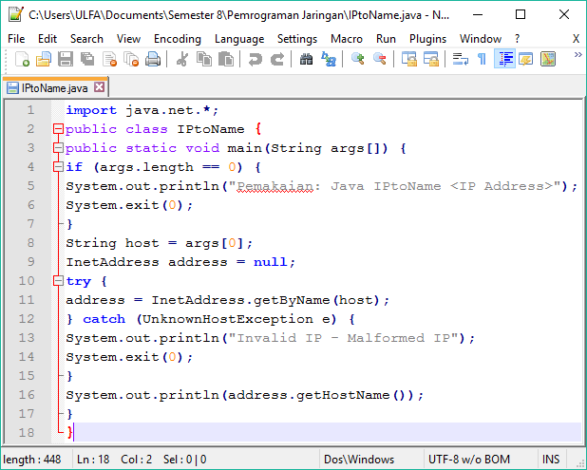Screen dimensions: 587x470
Task: Close the IPtoName.java tab with red X
Action: [x=99, y=87]
